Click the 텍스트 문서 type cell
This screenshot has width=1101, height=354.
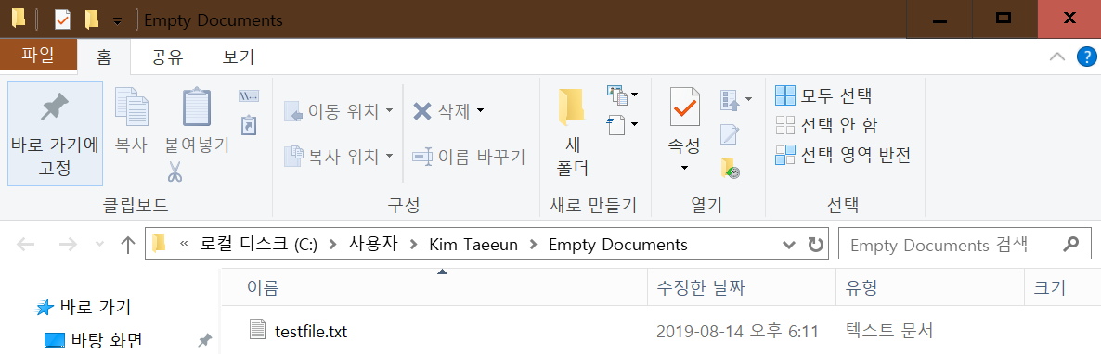(x=890, y=331)
